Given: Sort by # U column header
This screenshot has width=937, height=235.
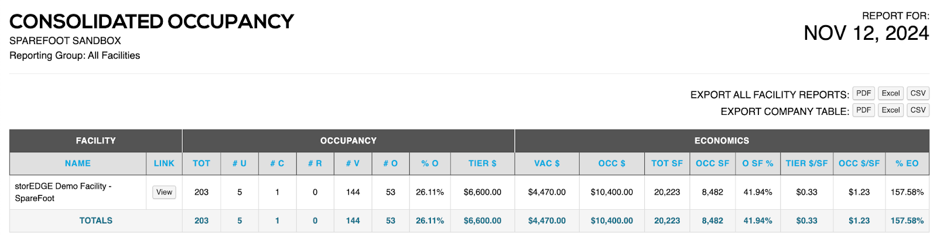Looking at the screenshot, I should click(x=239, y=164).
